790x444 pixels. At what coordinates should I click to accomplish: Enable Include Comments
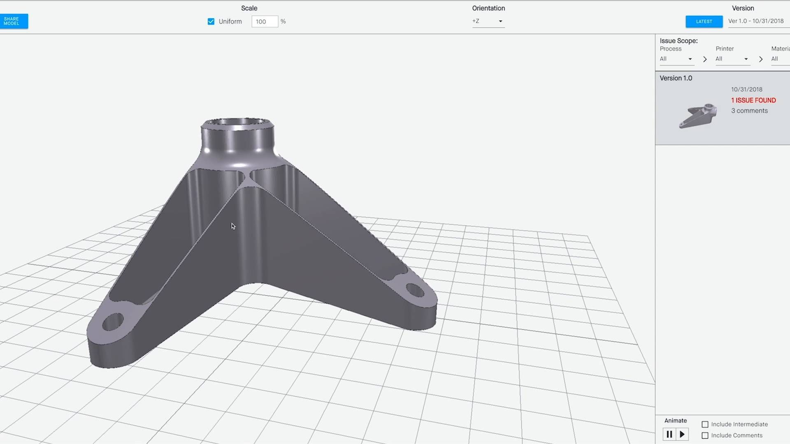tap(706, 435)
